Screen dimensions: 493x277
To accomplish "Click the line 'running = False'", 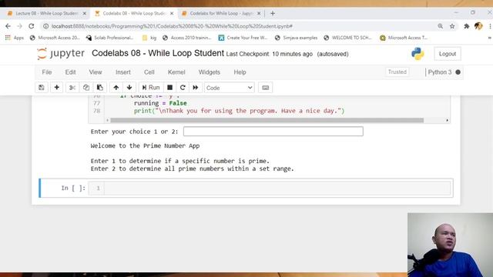I will click(x=160, y=103).
